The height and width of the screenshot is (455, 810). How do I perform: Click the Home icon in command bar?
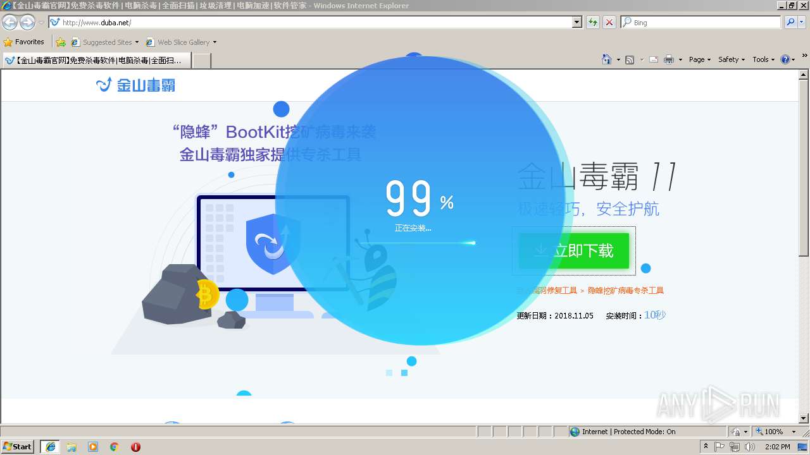pos(606,59)
